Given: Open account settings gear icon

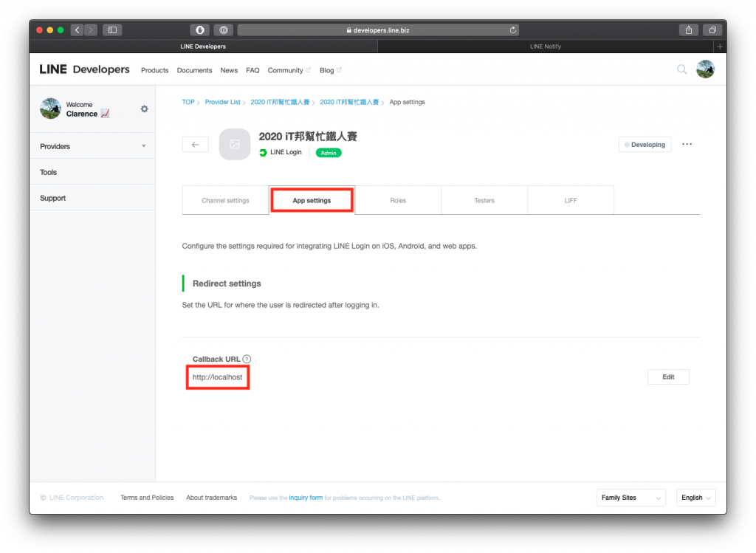Looking at the screenshot, I should (144, 109).
